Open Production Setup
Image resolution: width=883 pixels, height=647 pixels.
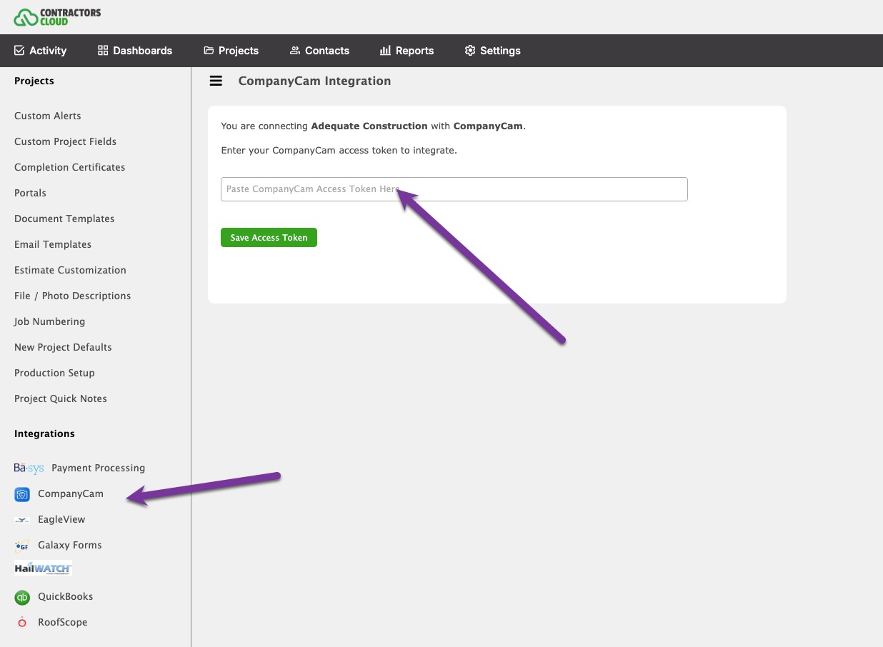(x=54, y=373)
